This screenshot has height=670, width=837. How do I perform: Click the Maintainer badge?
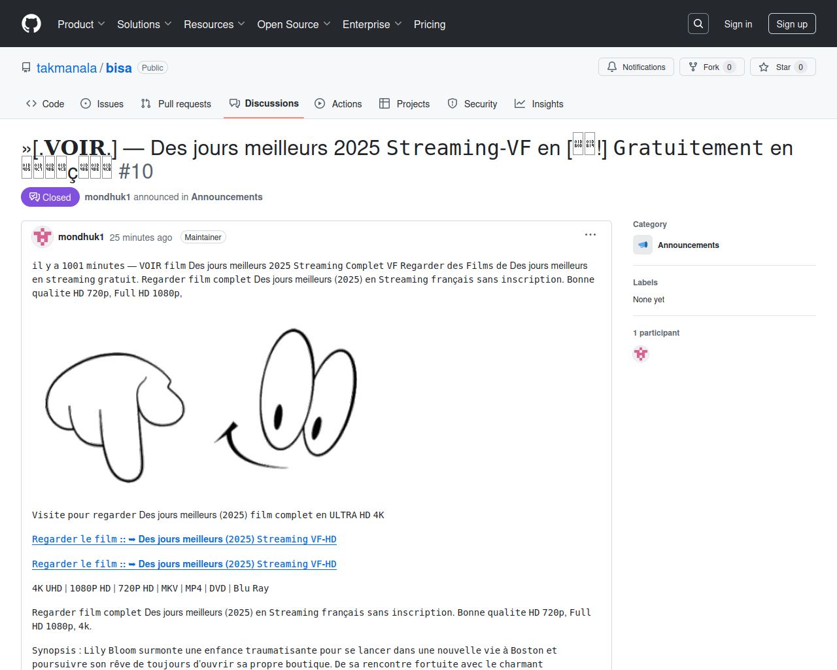(x=203, y=238)
